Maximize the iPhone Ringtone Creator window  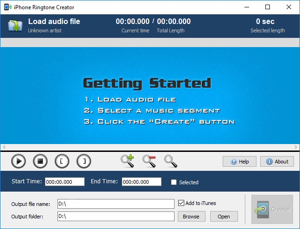pos(268,7)
